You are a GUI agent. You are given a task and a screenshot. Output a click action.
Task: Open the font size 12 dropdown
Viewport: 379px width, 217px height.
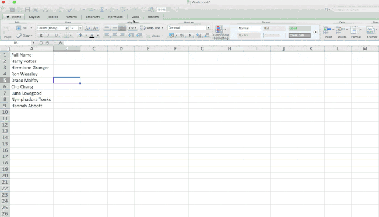[x=80, y=28]
